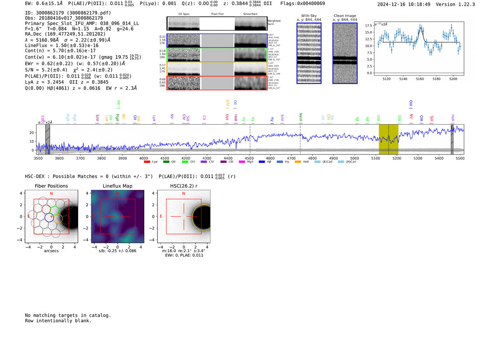Click the emission line Gaussian fit plot
Viewport: 500px width, 340px height.
(x=419, y=49)
